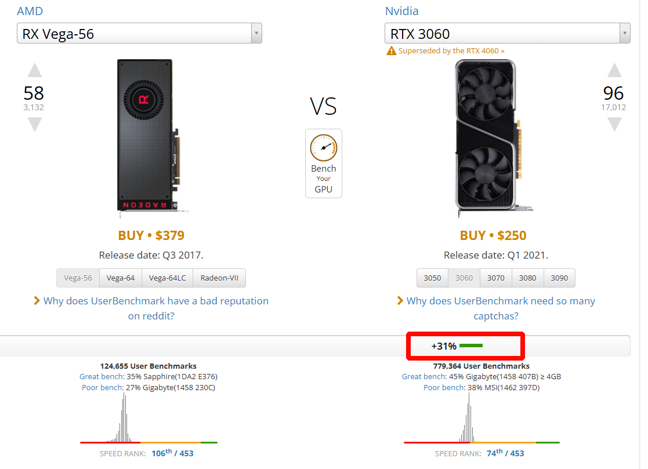648x469 pixels.
Task: Upvote the RTX 3060 with up arrow
Action: (x=614, y=71)
